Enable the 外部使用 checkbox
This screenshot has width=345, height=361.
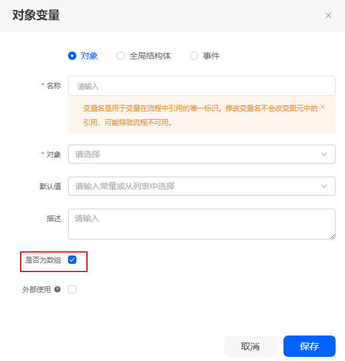72,289
